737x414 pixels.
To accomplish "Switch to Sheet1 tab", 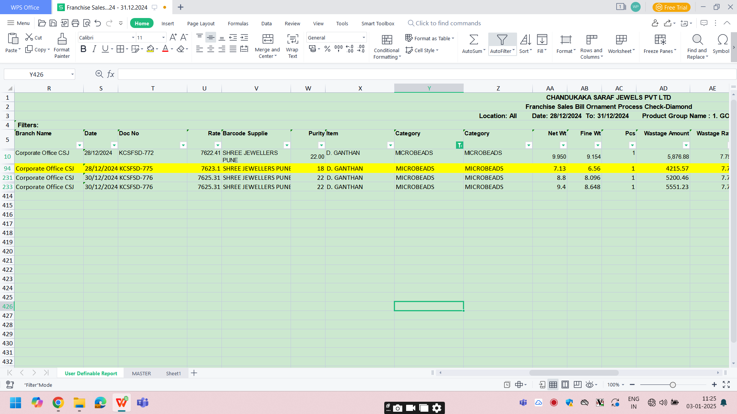I will (174, 373).
